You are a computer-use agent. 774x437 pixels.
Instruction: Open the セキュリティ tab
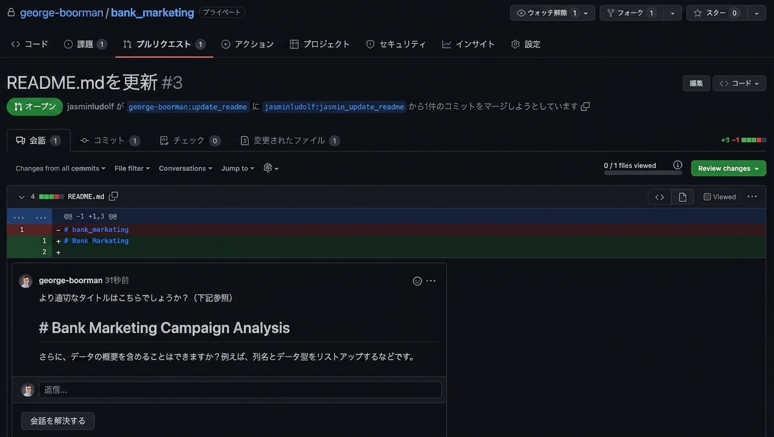click(x=396, y=44)
